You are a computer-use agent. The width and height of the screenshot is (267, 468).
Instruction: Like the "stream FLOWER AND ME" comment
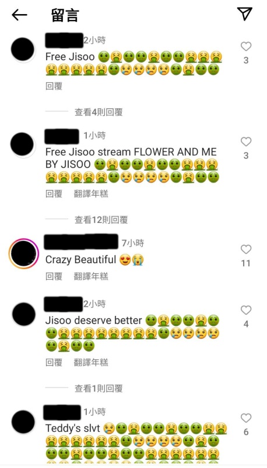click(x=246, y=142)
